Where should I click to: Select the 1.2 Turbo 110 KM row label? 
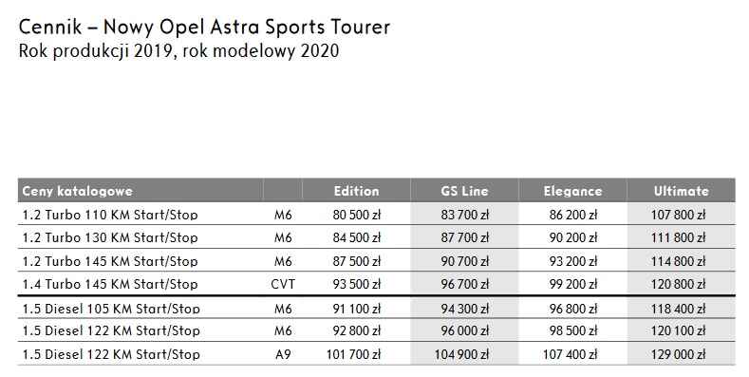(x=110, y=215)
